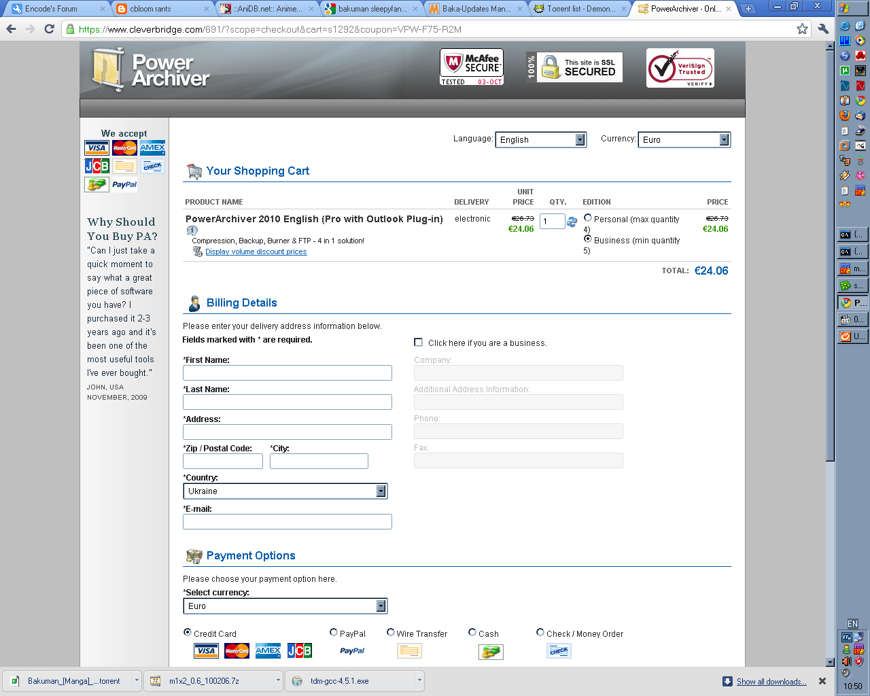Click the SSL Secured lock badge

click(x=574, y=67)
